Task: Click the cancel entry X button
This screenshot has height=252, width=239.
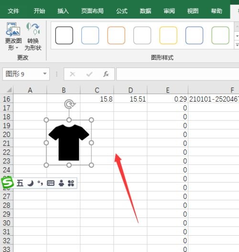Action: (x=73, y=74)
